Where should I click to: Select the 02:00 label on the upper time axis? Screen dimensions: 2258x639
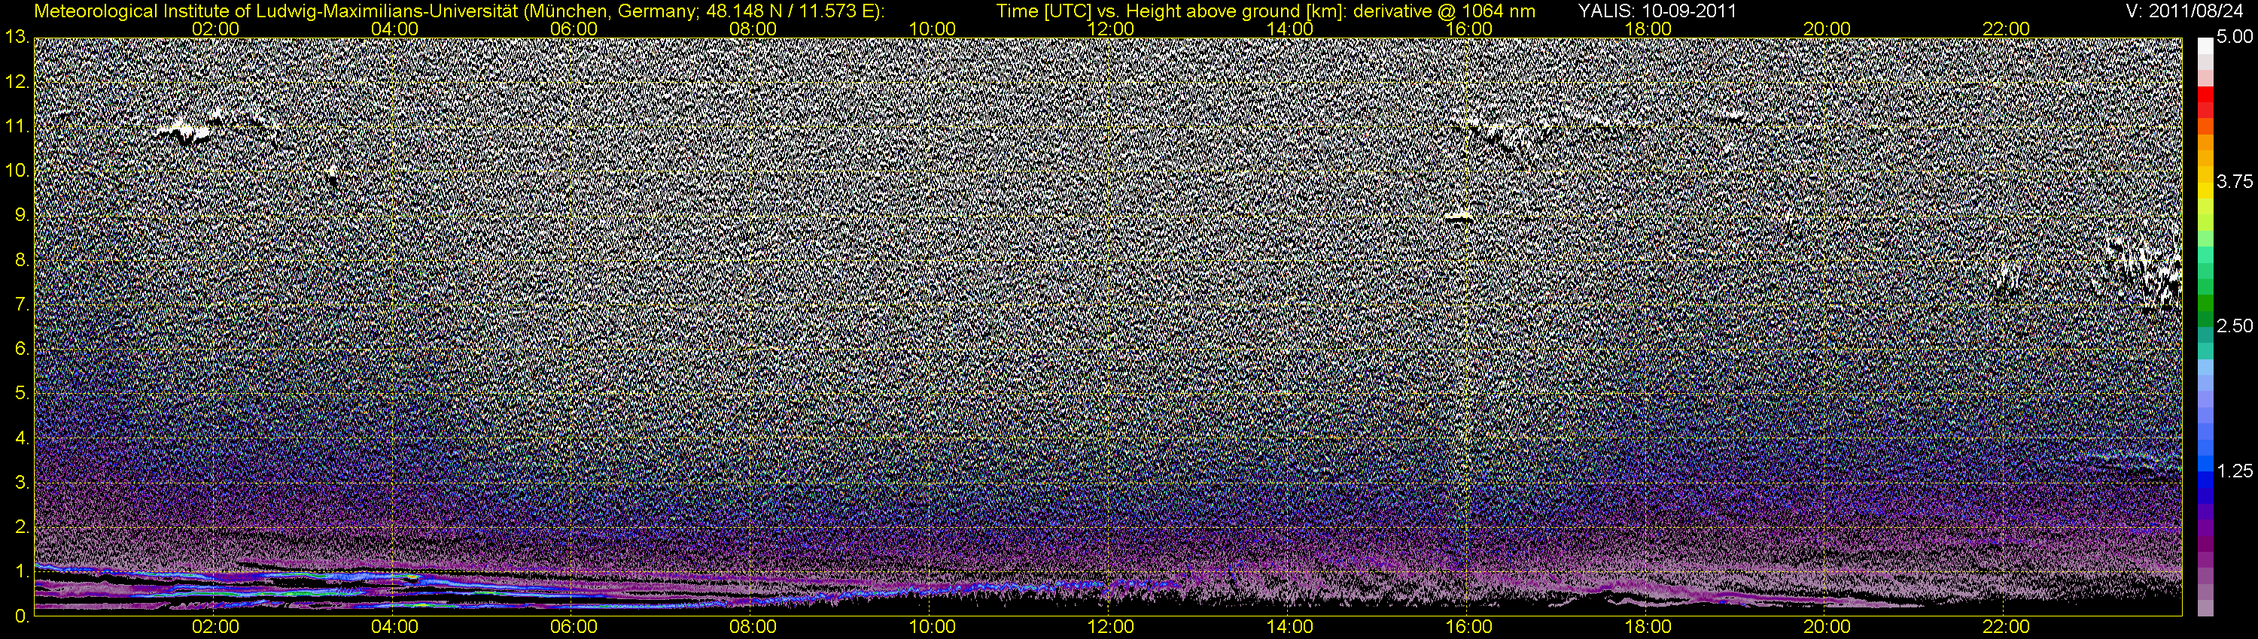tap(215, 29)
